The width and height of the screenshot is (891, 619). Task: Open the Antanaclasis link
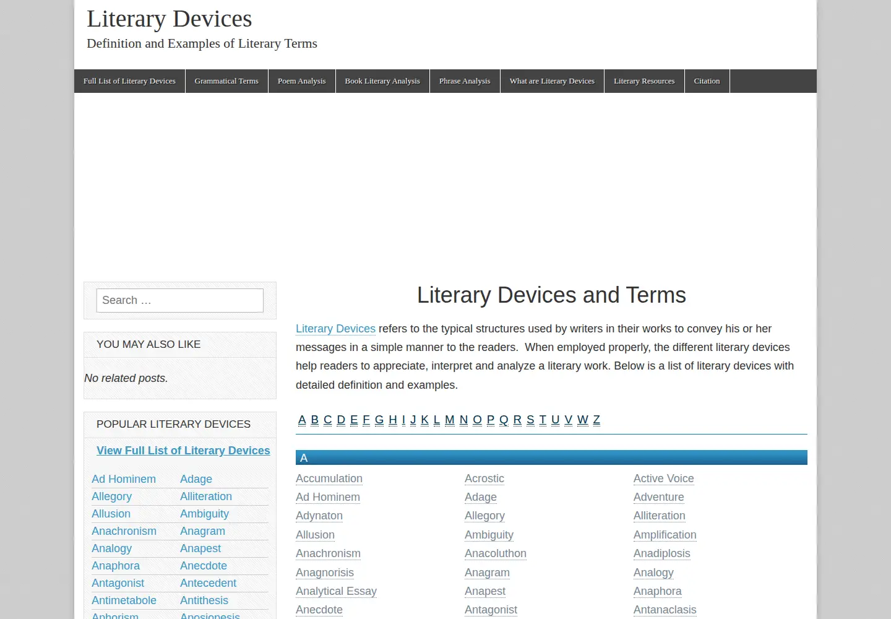coord(665,610)
